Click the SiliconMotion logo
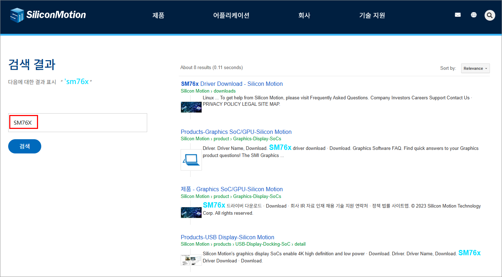 click(x=47, y=15)
